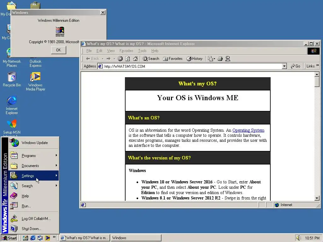Click the 10:51 PM taskbar clock
Screen dimensions: 323x242
[x=312, y=238]
